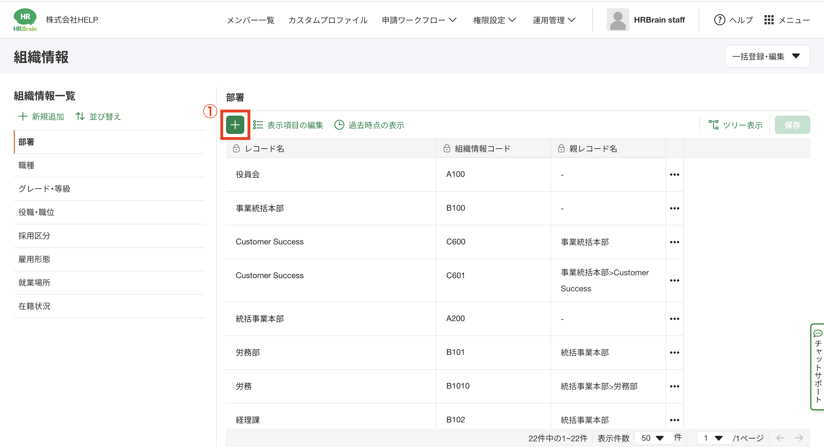Click the 株式会社HELP company name
Image resolution: width=824 pixels, height=447 pixels.
click(x=72, y=20)
